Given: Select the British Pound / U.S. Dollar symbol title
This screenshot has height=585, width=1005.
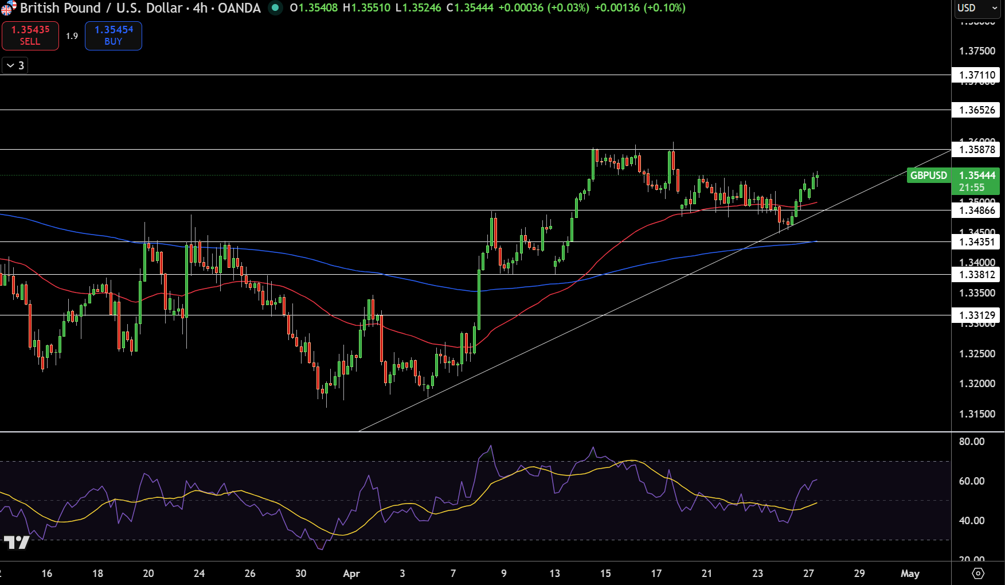Looking at the screenshot, I should click(x=101, y=8).
